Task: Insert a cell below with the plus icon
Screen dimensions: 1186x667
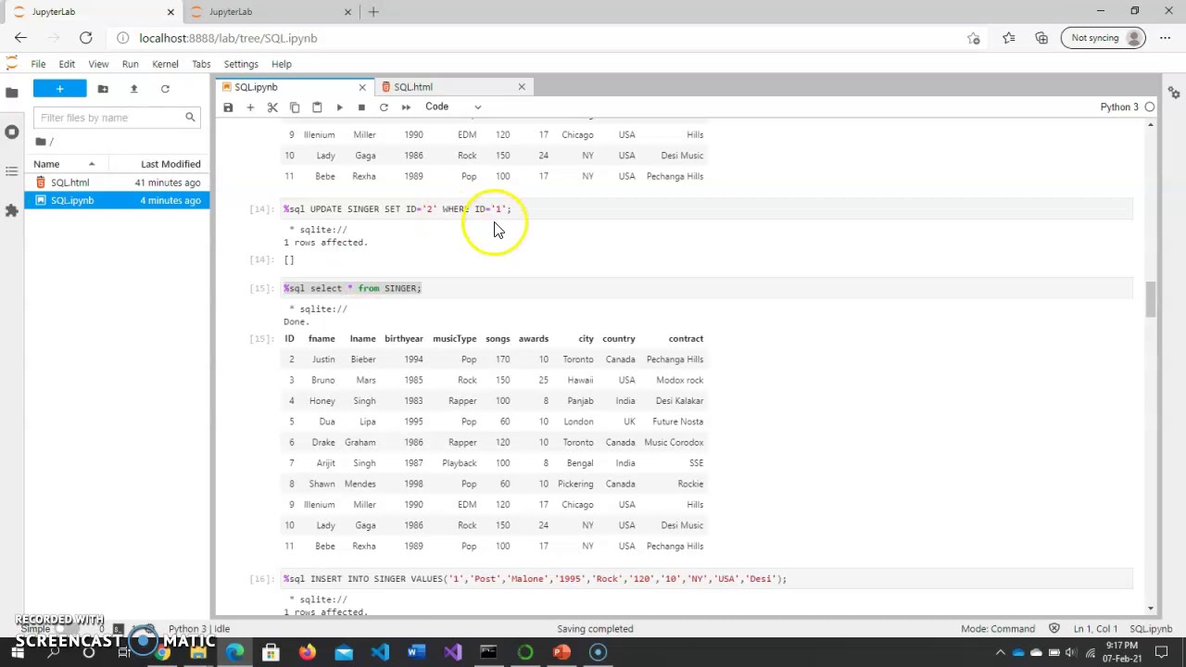Action: click(x=250, y=107)
